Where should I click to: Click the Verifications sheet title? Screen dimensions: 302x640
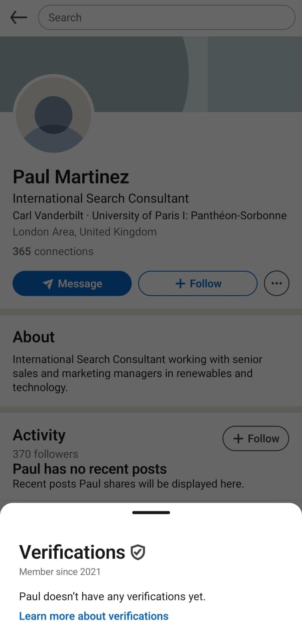(72, 552)
